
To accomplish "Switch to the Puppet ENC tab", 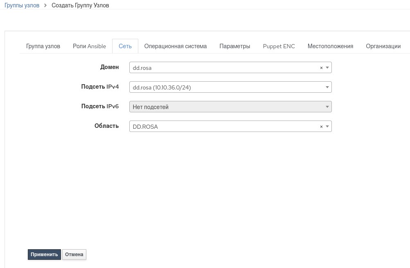I will point(279,46).
